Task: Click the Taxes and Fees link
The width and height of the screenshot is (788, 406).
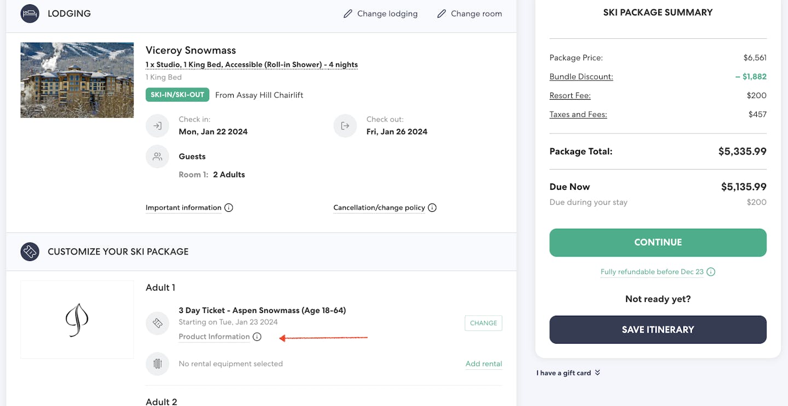Action: [578, 114]
